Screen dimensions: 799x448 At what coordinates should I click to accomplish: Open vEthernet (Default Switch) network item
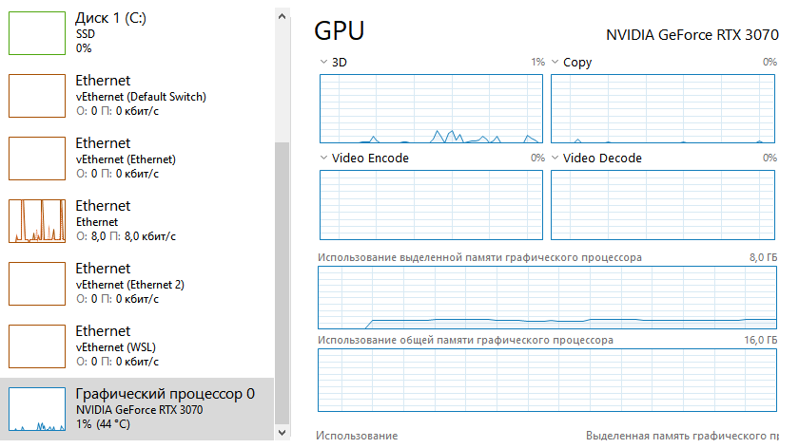[143, 95]
